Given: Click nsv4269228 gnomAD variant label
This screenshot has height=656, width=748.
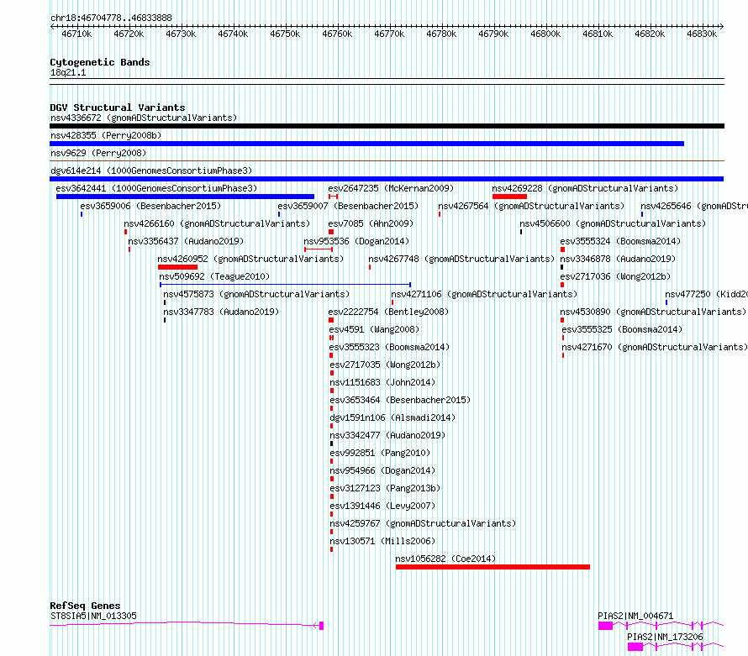Looking at the screenshot, I should [x=585, y=188].
